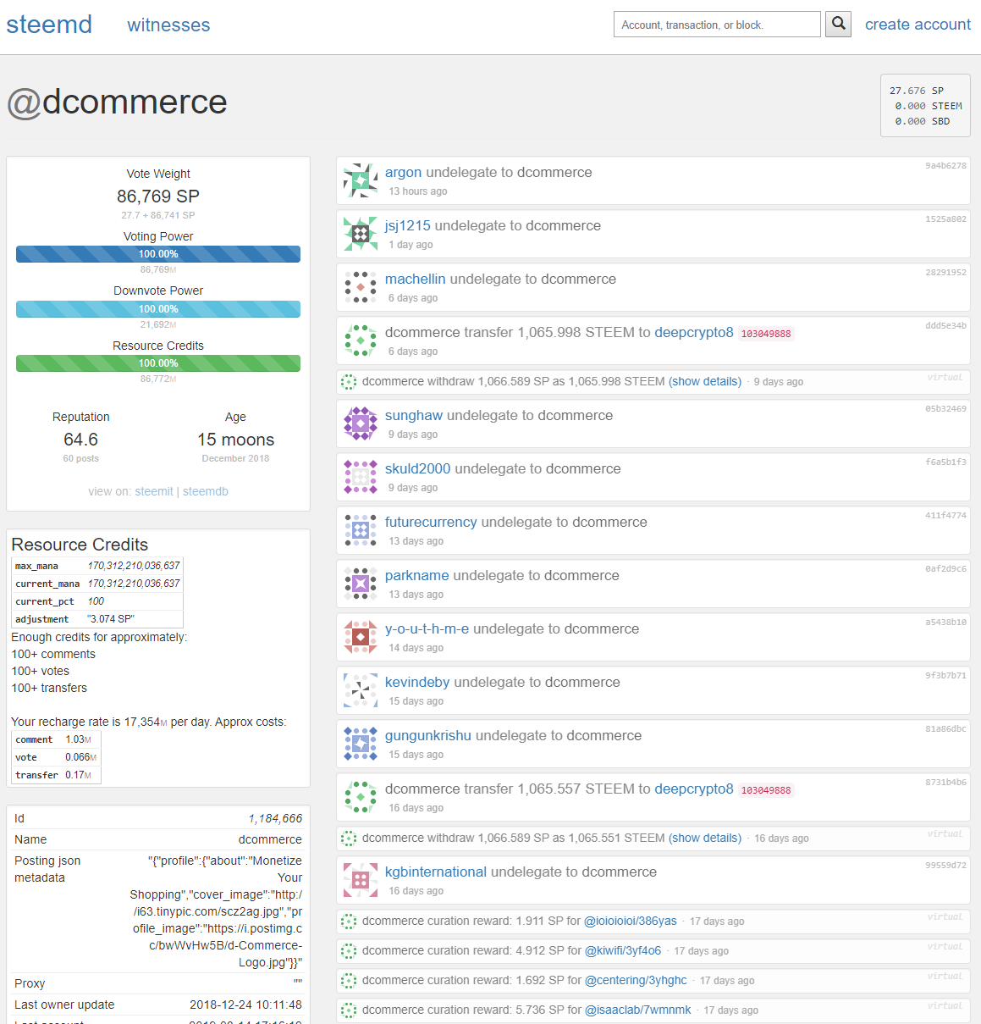Screen dimensions: 981x1024
Task: Open futurecurrency account link
Action: pyautogui.click(x=431, y=523)
